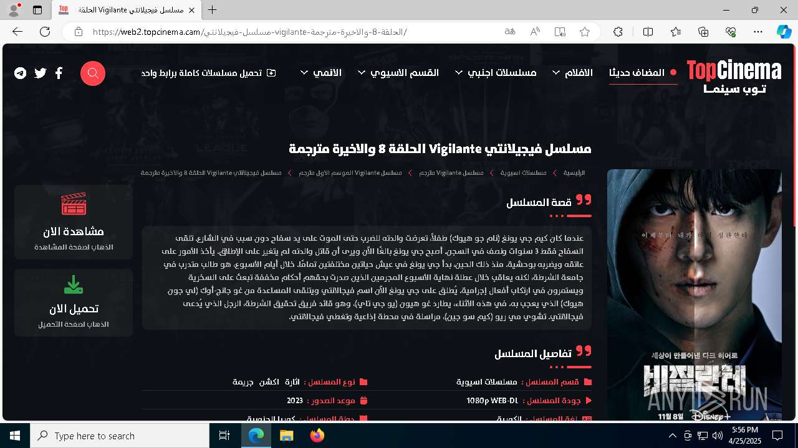Open browser profile icon

tap(13, 10)
